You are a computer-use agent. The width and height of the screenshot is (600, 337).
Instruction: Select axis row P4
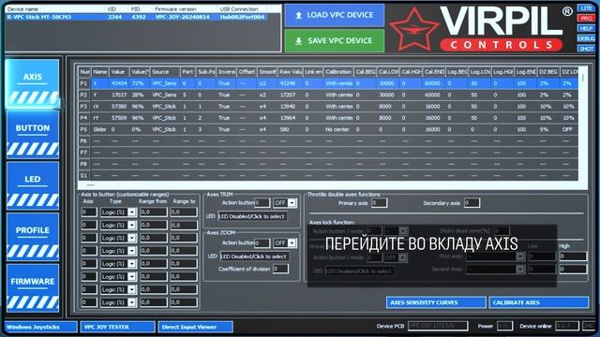[x=328, y=118]
